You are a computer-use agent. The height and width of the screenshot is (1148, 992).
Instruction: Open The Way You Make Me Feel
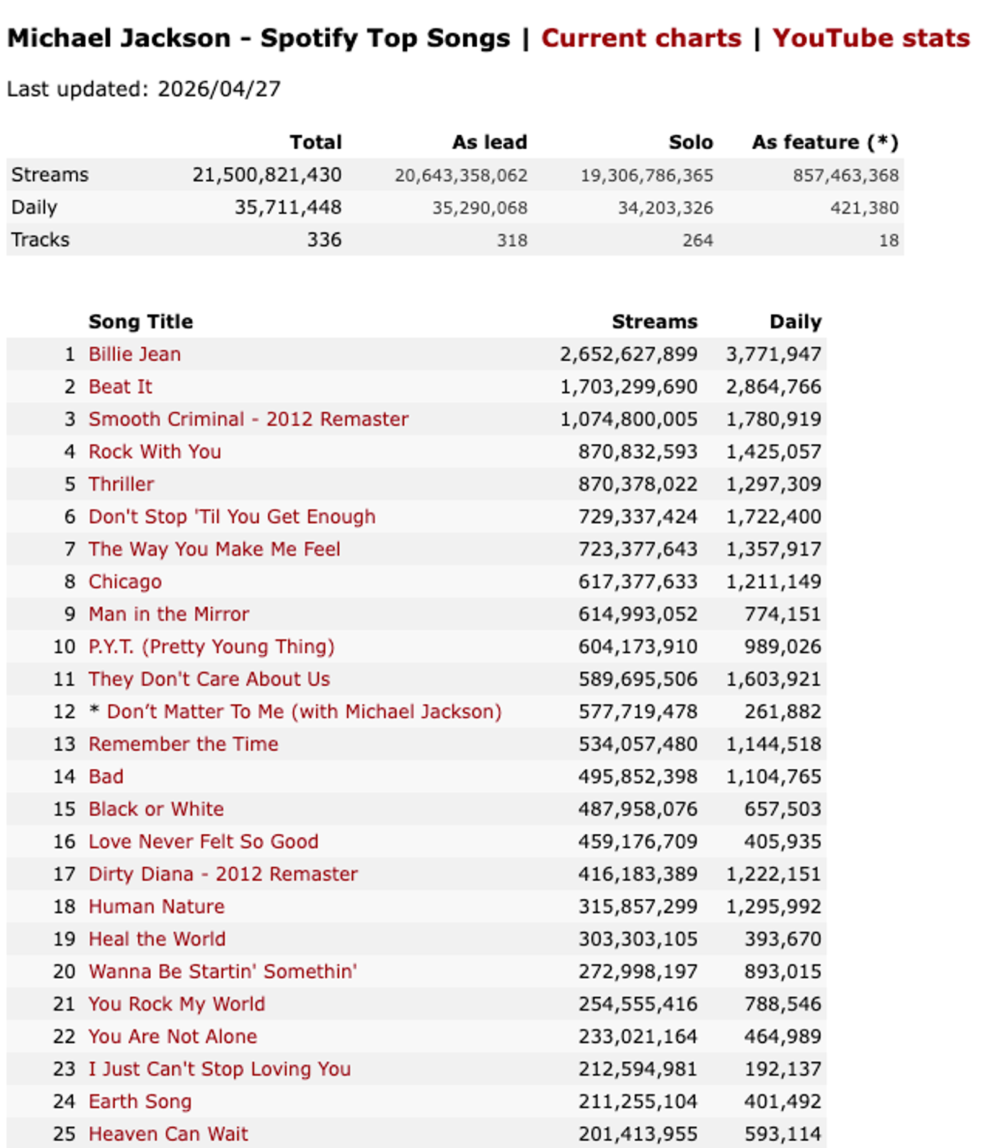215,549
